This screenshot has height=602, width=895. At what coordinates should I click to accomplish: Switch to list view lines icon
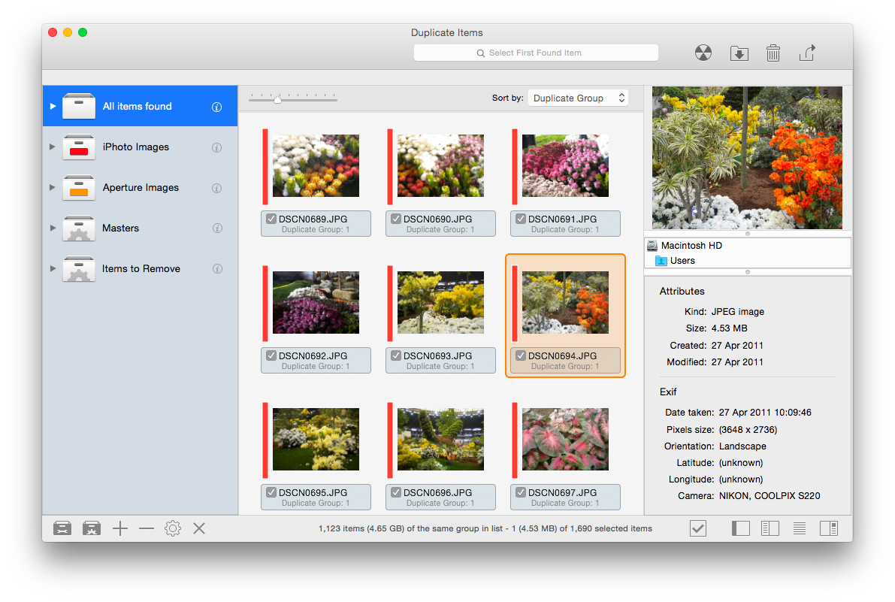point(799,528)
